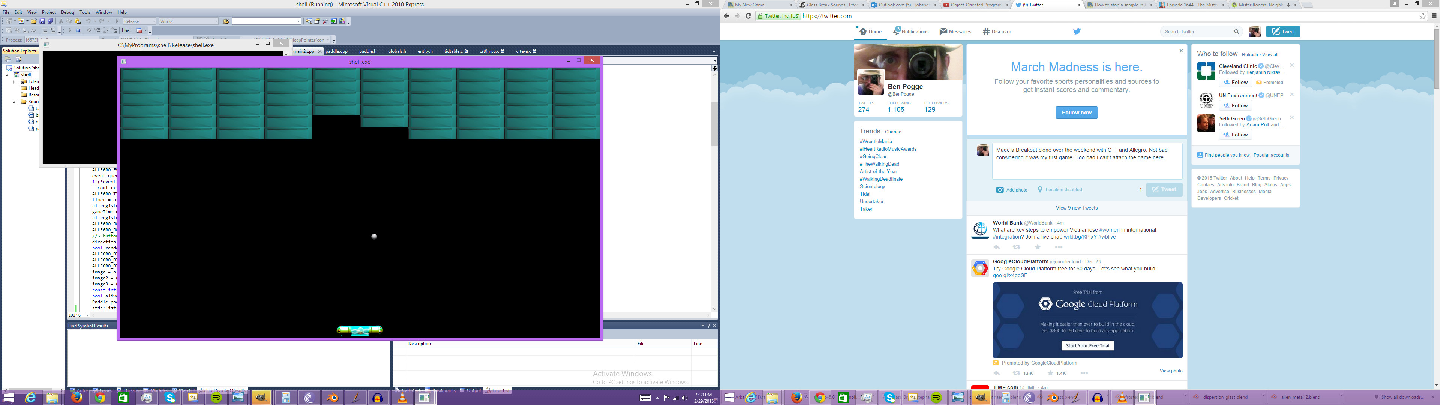The width and height of the screenshot is (1440, 405).
Task: Click the Twitter search magnifier icon
Action: point(1236,32)
